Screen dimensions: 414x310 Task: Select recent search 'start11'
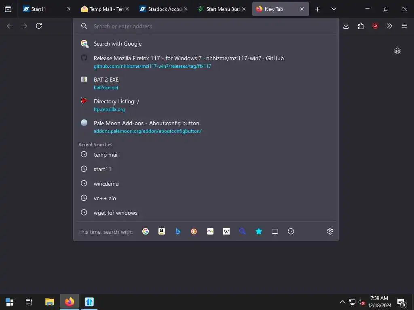(x=206, y=169)
